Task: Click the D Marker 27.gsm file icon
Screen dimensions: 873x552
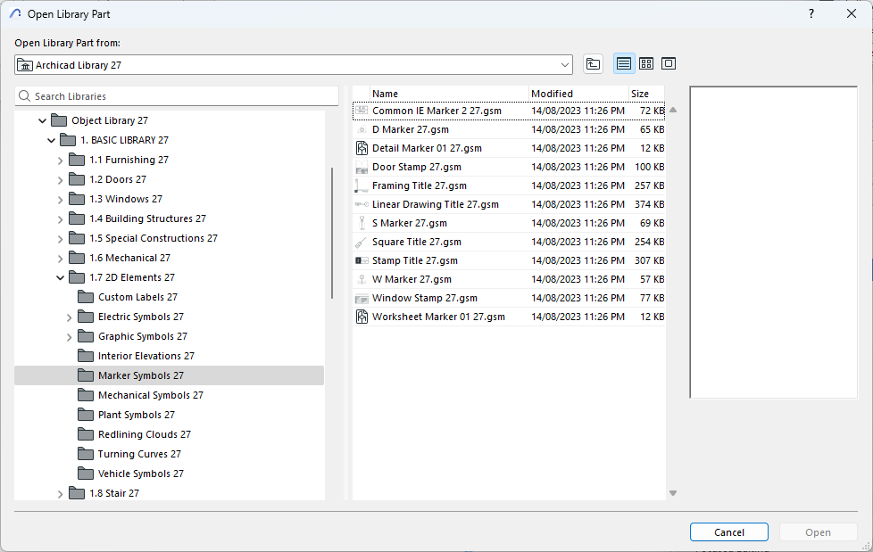Action: (362, 129)
